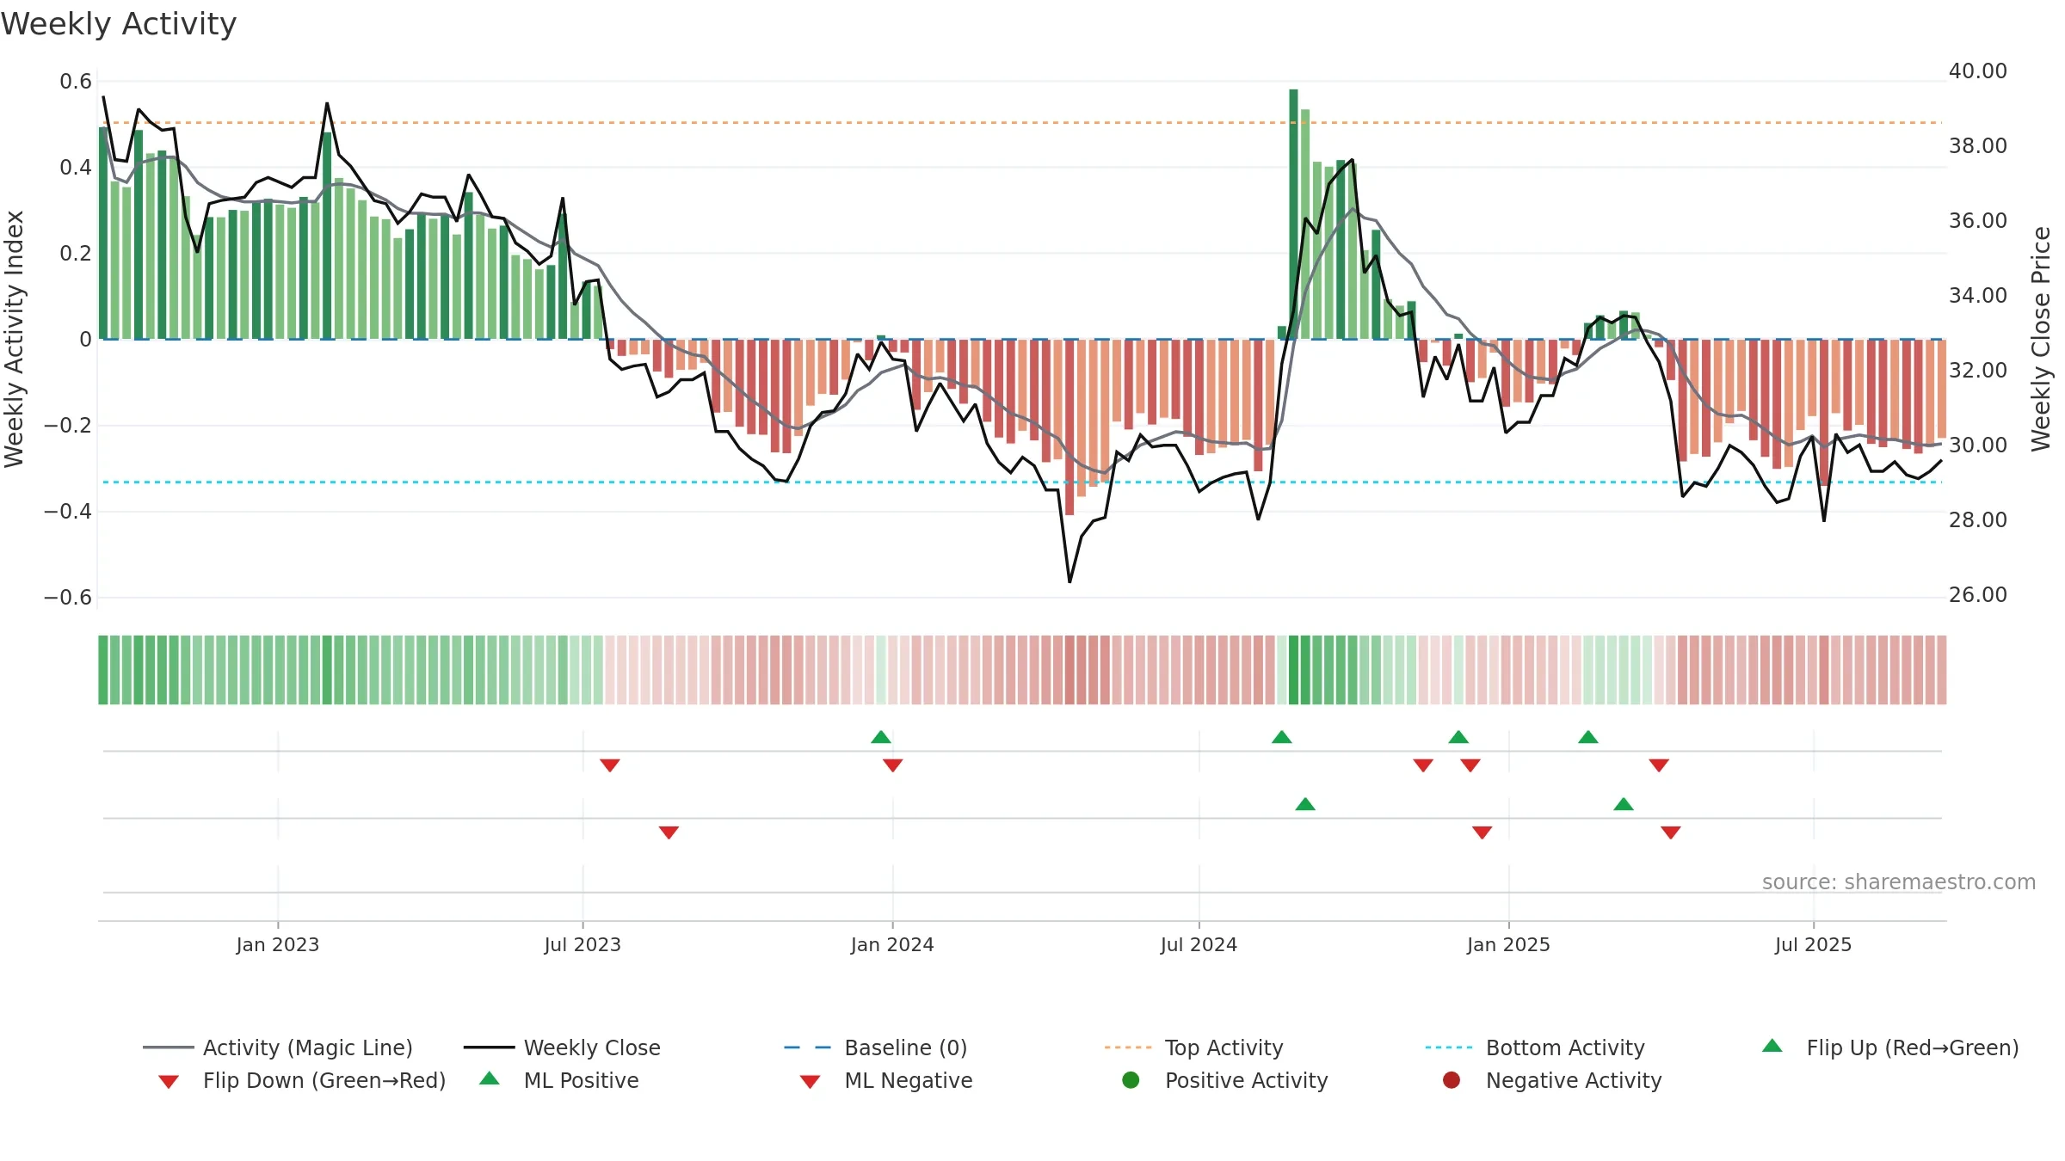Click the Flip Down (Green→Red) legend entry
This screenshot has height=1161, width=2065.
(x=302, y=1080)
